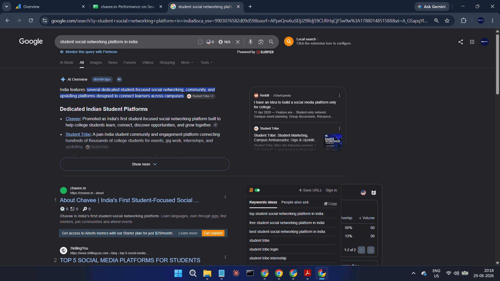The width and height of the screenshot is (500, 281).
Task: Open browser Extensions puzzle icon
Action: pyautogui.click(x=464, y=21)
